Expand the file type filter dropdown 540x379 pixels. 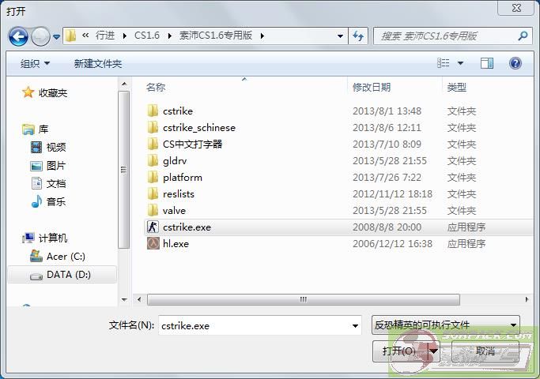tap(513, 325)
